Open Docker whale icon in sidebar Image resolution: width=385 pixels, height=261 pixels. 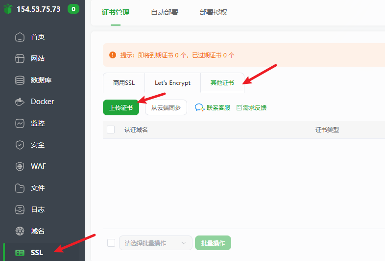click(x=20, y=102)
